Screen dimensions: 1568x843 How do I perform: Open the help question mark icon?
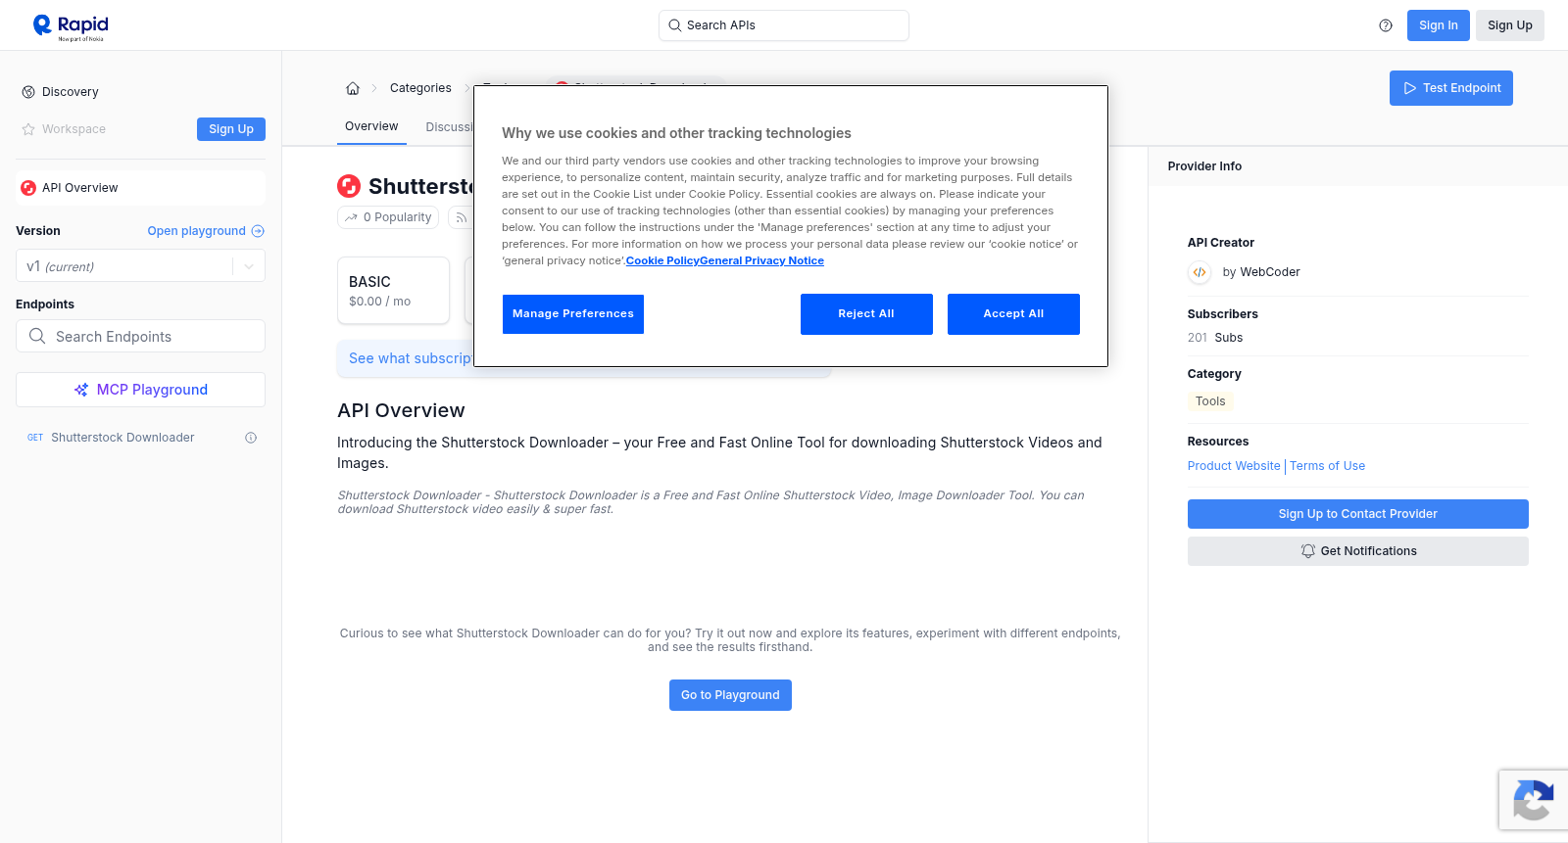coord(1386,25)
